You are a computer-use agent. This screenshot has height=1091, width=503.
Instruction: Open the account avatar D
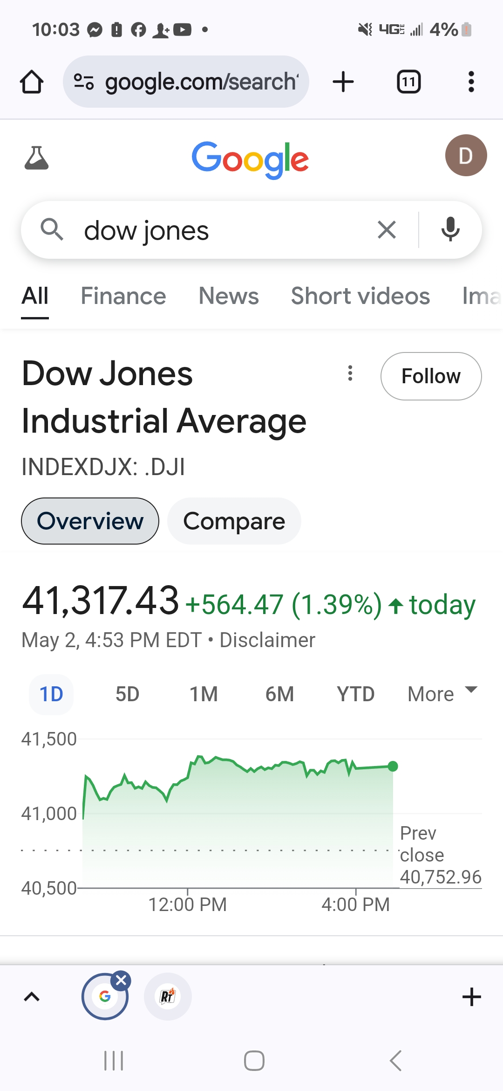click(466, 155)
